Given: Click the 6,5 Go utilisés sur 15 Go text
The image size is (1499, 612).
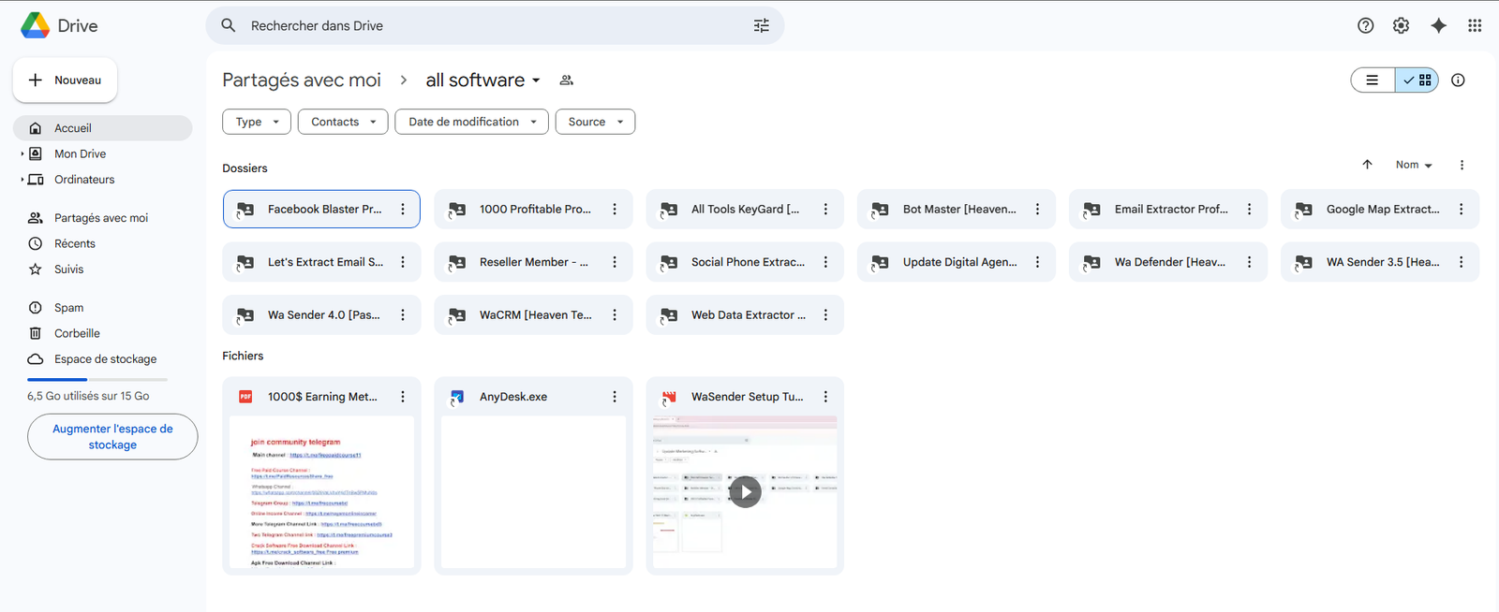Looking at the screenshot, I should 88,396.
